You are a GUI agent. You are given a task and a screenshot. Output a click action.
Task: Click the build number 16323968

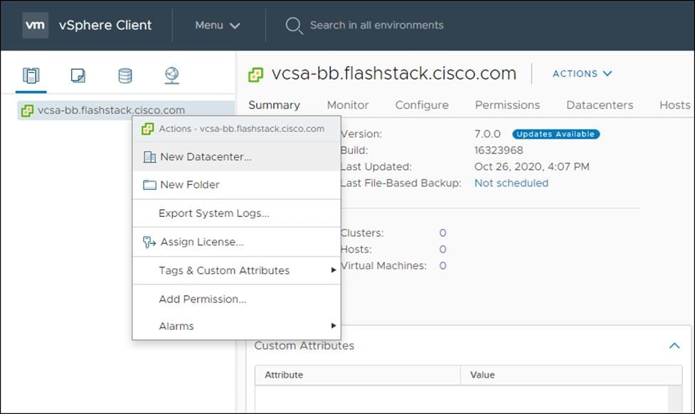(498, 150)
